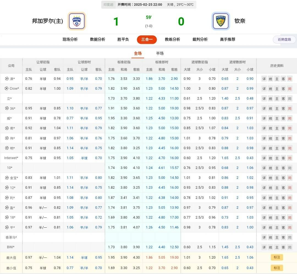Switch to the 半场 sub-tab

[160, 53]
